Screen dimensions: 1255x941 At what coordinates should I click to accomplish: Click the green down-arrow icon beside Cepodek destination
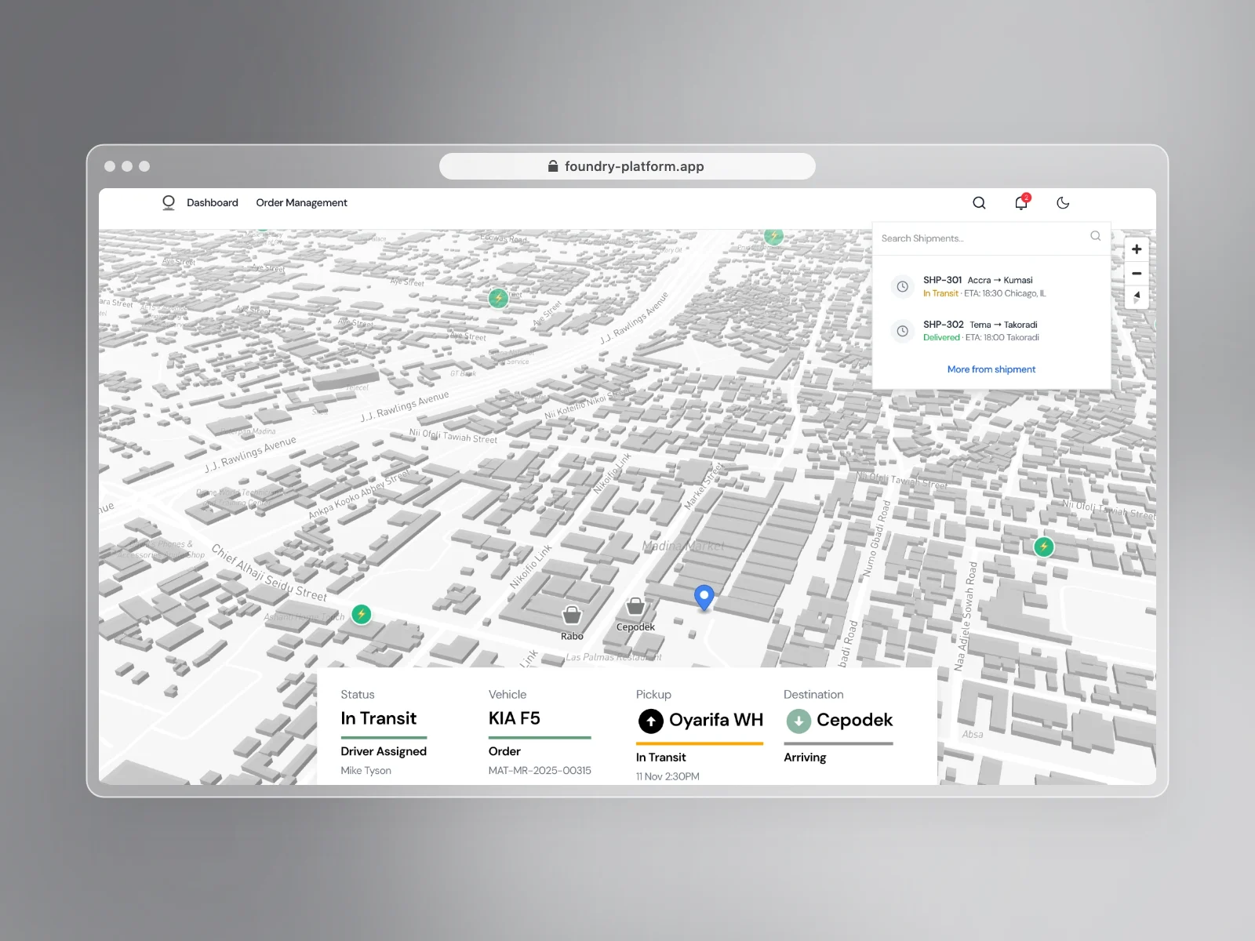(798, 721)
